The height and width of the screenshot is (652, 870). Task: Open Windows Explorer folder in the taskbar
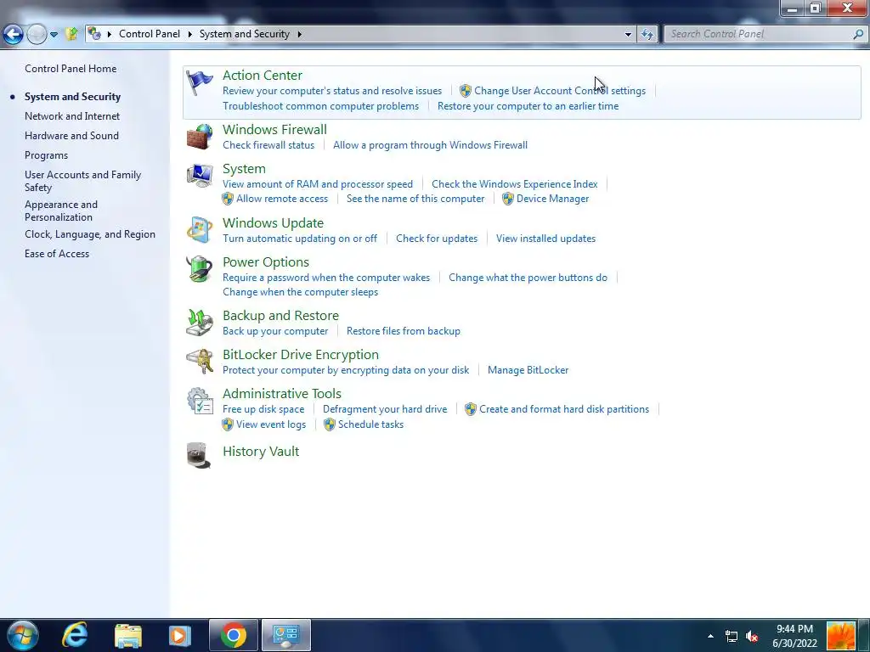pyautogui.click(x=128, y=635)
